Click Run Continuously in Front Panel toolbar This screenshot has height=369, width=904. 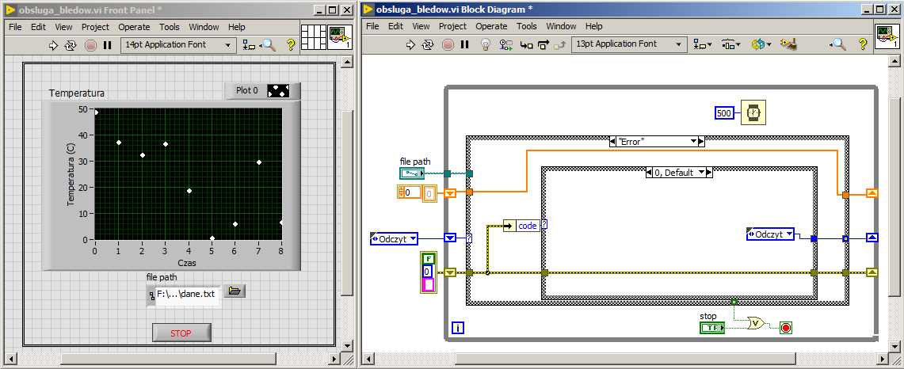pyautogui.click(x=71, y=45)
